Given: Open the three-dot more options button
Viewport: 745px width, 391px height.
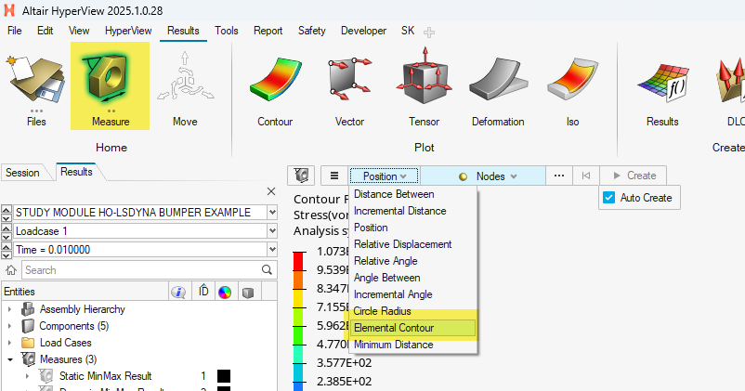Looking at the screenshot, I should [559, 176].
